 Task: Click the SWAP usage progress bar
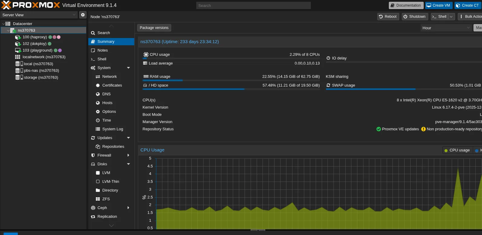click(404, 89)
